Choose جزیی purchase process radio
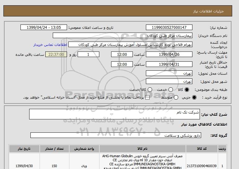The height and width of the screenshot is (169, 239). click(x=194, y=97)
